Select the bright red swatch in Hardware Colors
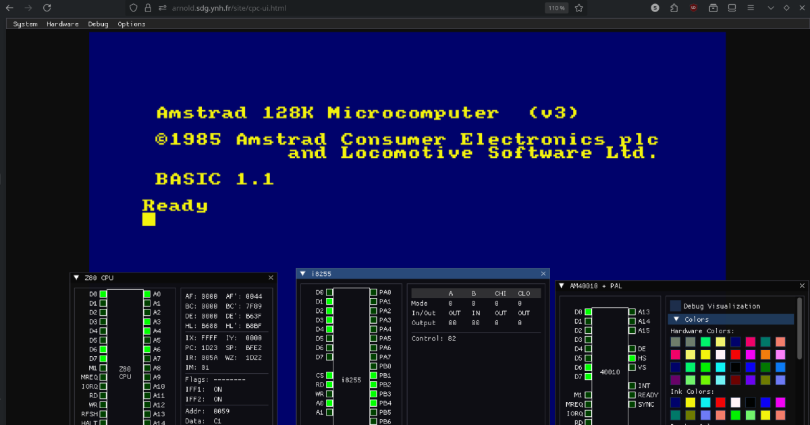Viewport: 810px width, 425px height. click(x=736, y=355)
